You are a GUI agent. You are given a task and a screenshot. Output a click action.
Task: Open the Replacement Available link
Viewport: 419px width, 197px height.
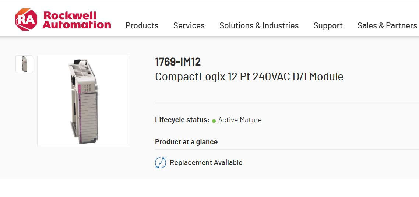206,162
